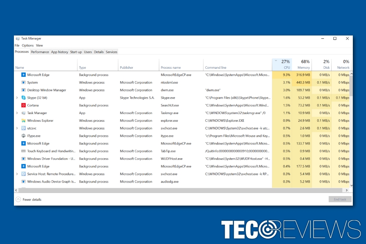
Task: Click the Microsoft Edge icon using 177.5 MB
Action: (x=23, y=166)
